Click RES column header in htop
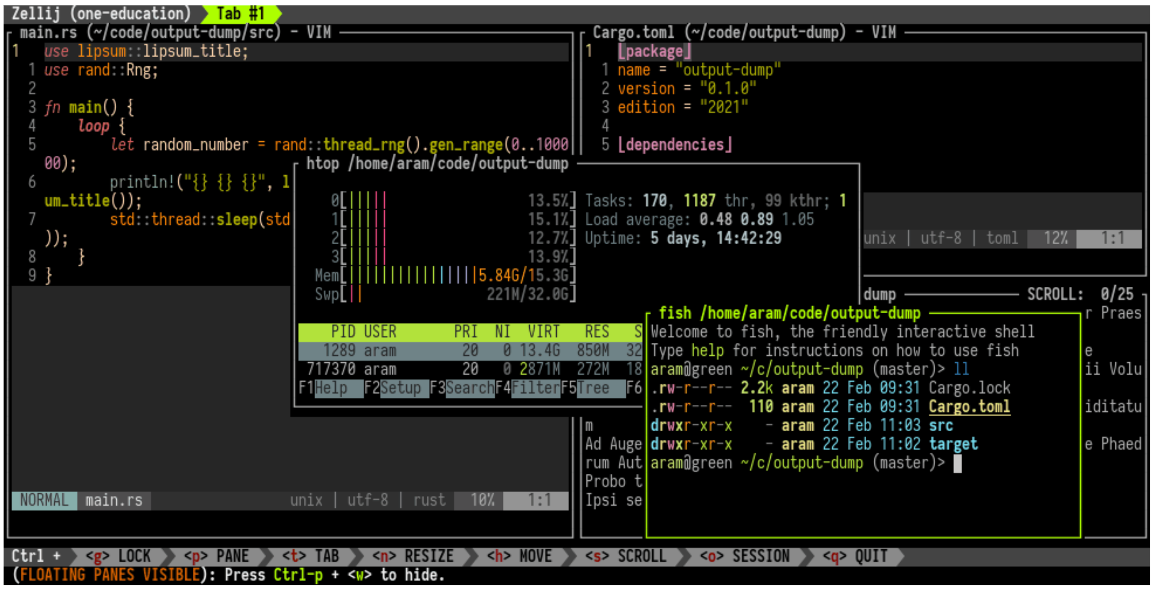This screenshot has height=590, width=1155. click(597, 332)
